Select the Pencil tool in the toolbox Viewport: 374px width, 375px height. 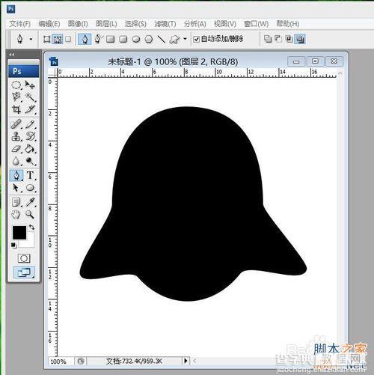[30, 124]
